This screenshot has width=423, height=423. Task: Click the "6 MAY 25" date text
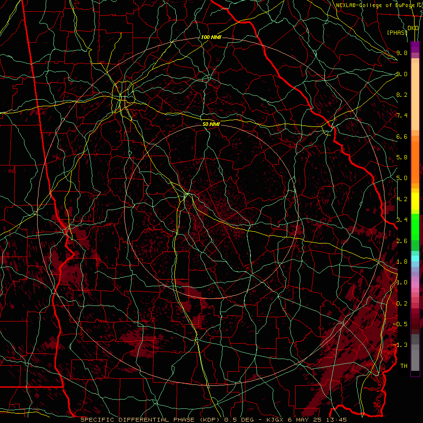(304, 420)
